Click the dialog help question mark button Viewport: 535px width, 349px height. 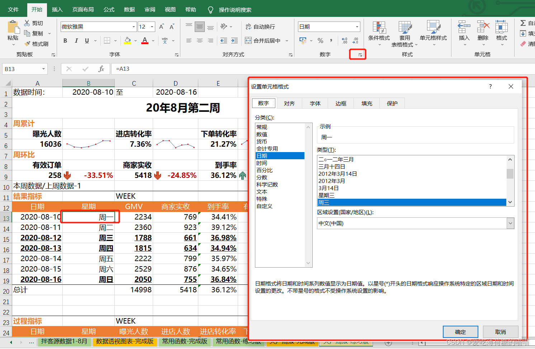[490, 86]
